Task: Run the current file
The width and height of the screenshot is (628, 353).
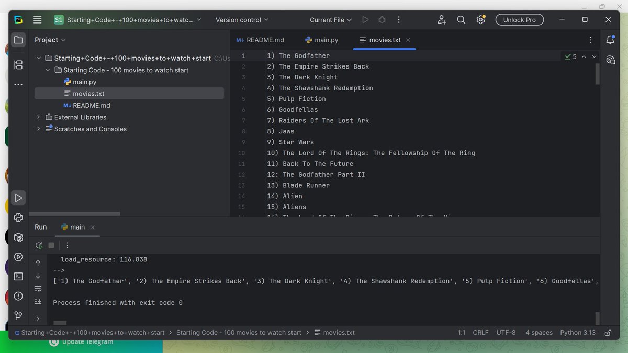Action: tap(365, 20)
